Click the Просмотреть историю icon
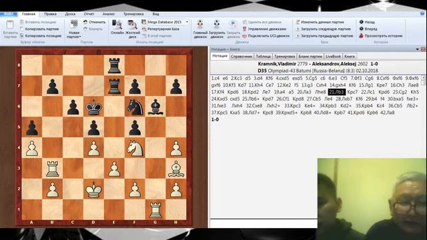 coord(362,35)
